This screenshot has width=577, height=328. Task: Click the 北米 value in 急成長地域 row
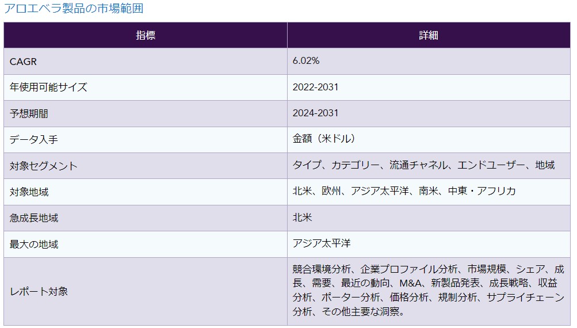pos(302,217)
